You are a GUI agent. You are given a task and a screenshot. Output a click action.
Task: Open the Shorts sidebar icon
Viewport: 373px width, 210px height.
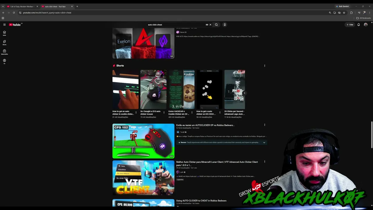point(4,43)
